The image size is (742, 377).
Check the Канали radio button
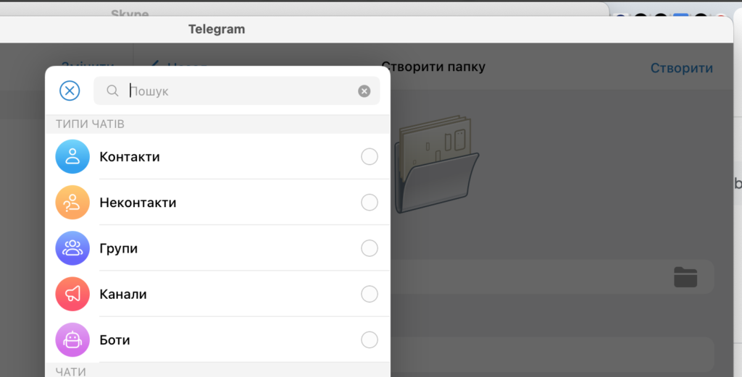tap(370, 294)
